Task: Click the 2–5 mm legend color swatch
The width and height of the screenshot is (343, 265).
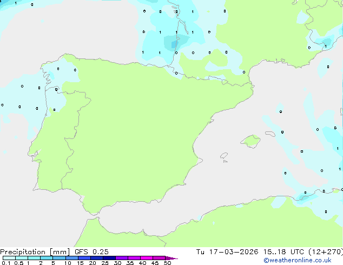Action: click(x=47, y=258)
